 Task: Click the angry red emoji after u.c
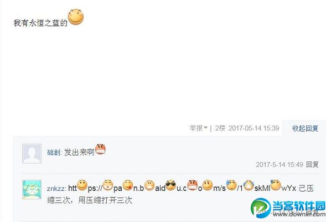tap(192, 185)
